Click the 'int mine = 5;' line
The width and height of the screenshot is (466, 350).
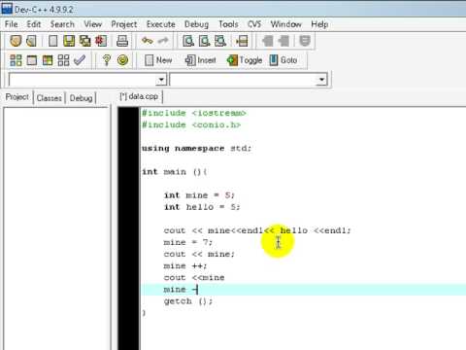(199, 195)
